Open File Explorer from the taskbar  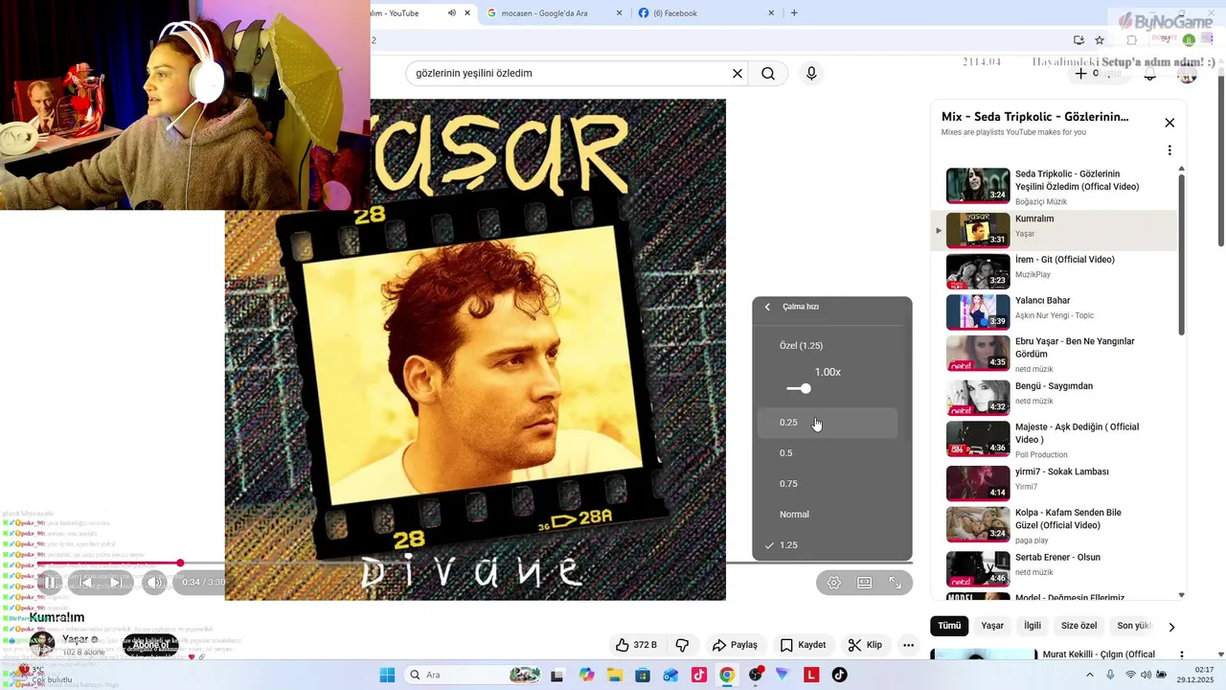pyautogui.click(x=614, y=675)
